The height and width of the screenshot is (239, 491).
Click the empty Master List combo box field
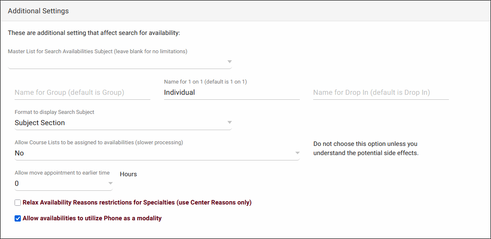pos(117,62)
